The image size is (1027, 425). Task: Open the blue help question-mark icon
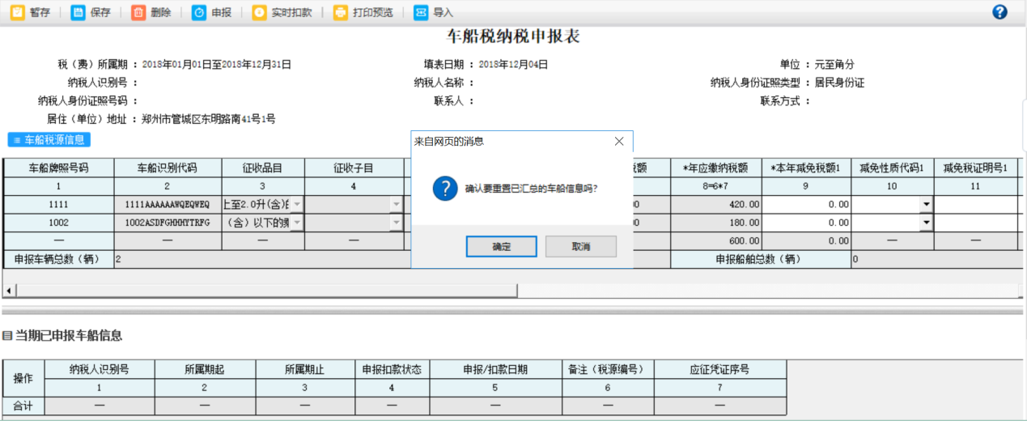(x=1000, y=12)
